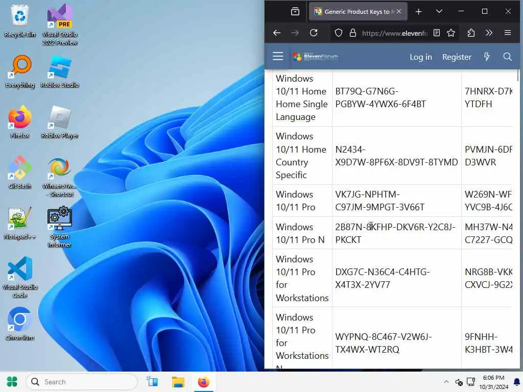
Task: Show tracking protection shield info
Action: pyautogui.click(x=338, y=33)
